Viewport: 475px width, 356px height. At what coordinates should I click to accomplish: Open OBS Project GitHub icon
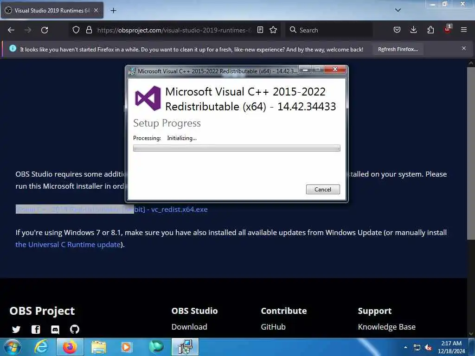[x=75, y=330]
